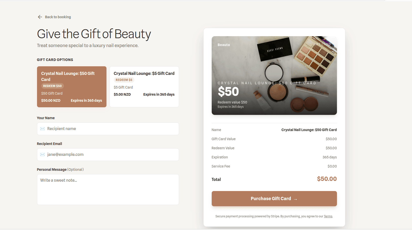This screenshot has width=412, height=230.
Task: Click the Personal Message text area
Action: point(108,189)
